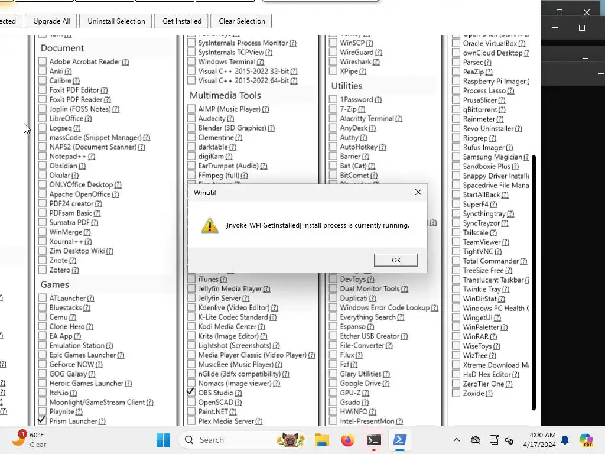Check the Calibre checkbox
This screenshot has height=454, width=605.
pos(43,80)
